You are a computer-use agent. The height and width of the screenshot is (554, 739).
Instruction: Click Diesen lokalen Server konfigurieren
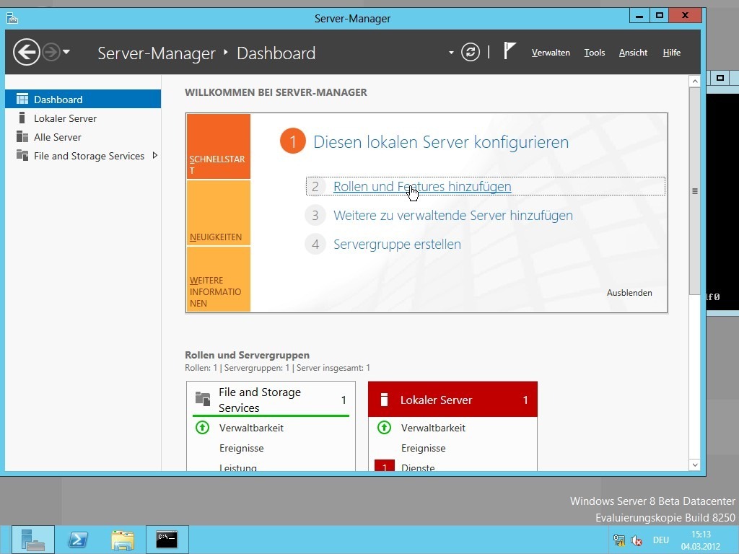[441, 142]
